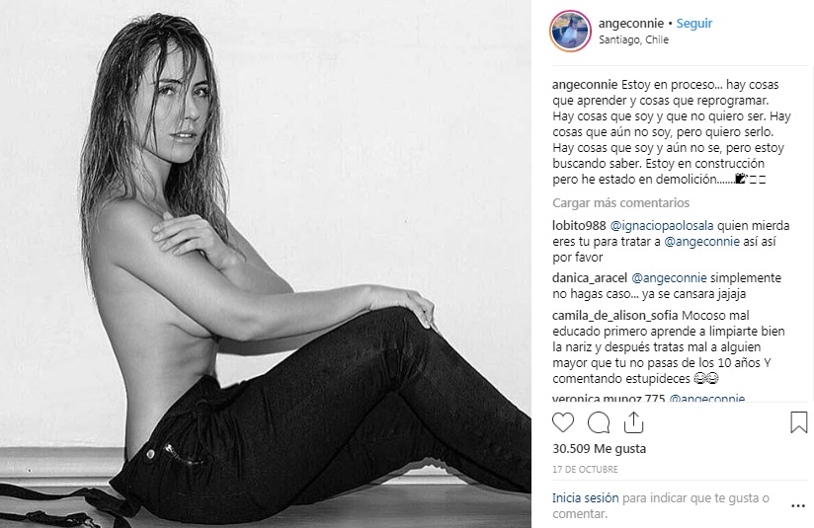
Task: Visit the @ignaciopaolosala mention
Action: pyautogui.click(x=662, y=226)
